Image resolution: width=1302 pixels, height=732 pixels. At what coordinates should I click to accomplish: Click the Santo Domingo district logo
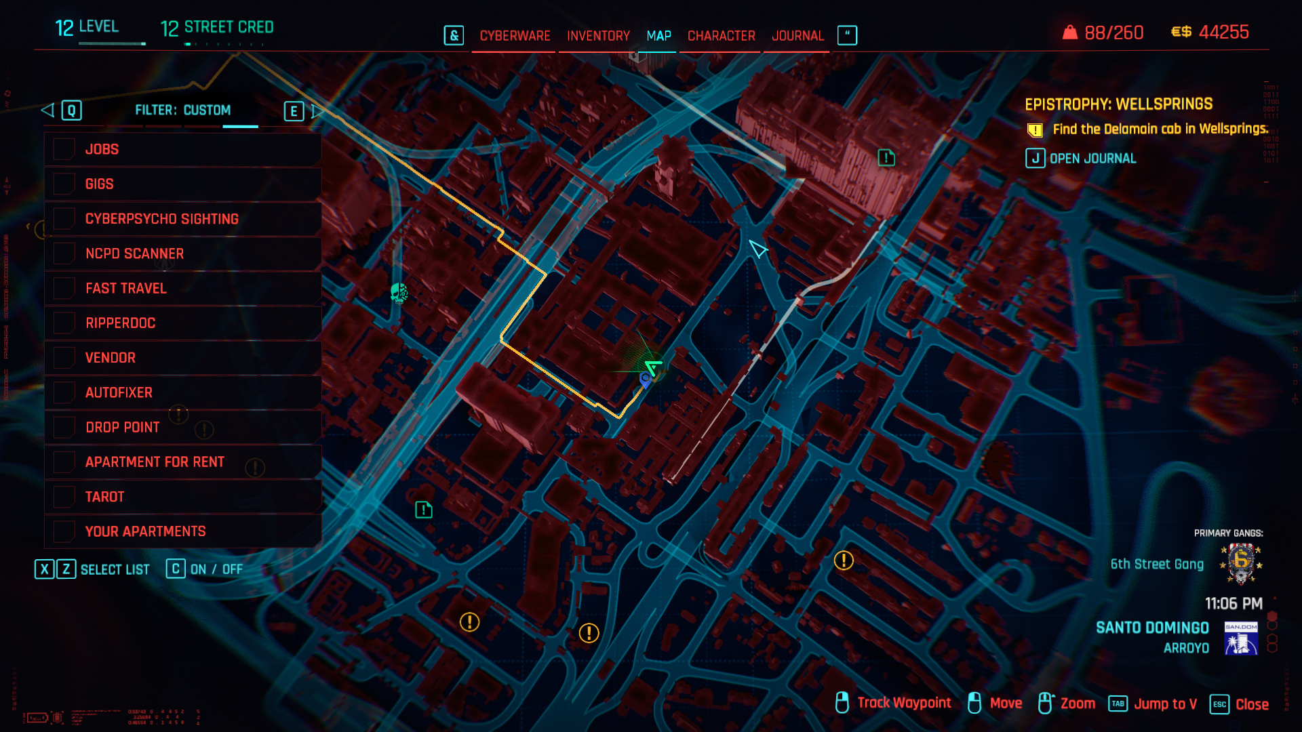[x=1241, y=638]
